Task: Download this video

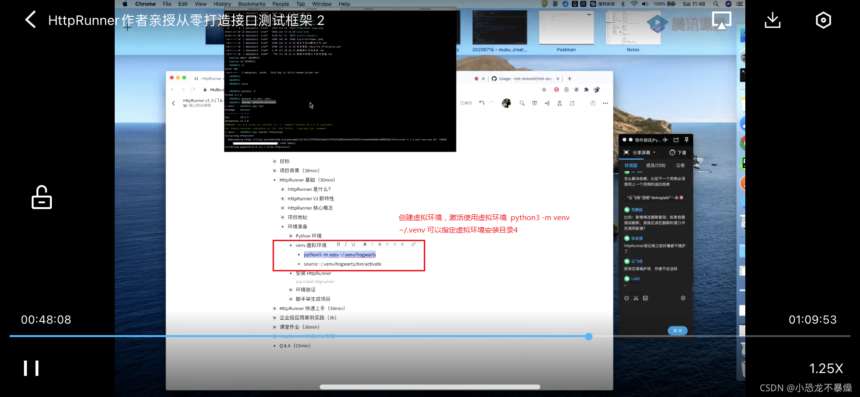Action: (773, 20)
